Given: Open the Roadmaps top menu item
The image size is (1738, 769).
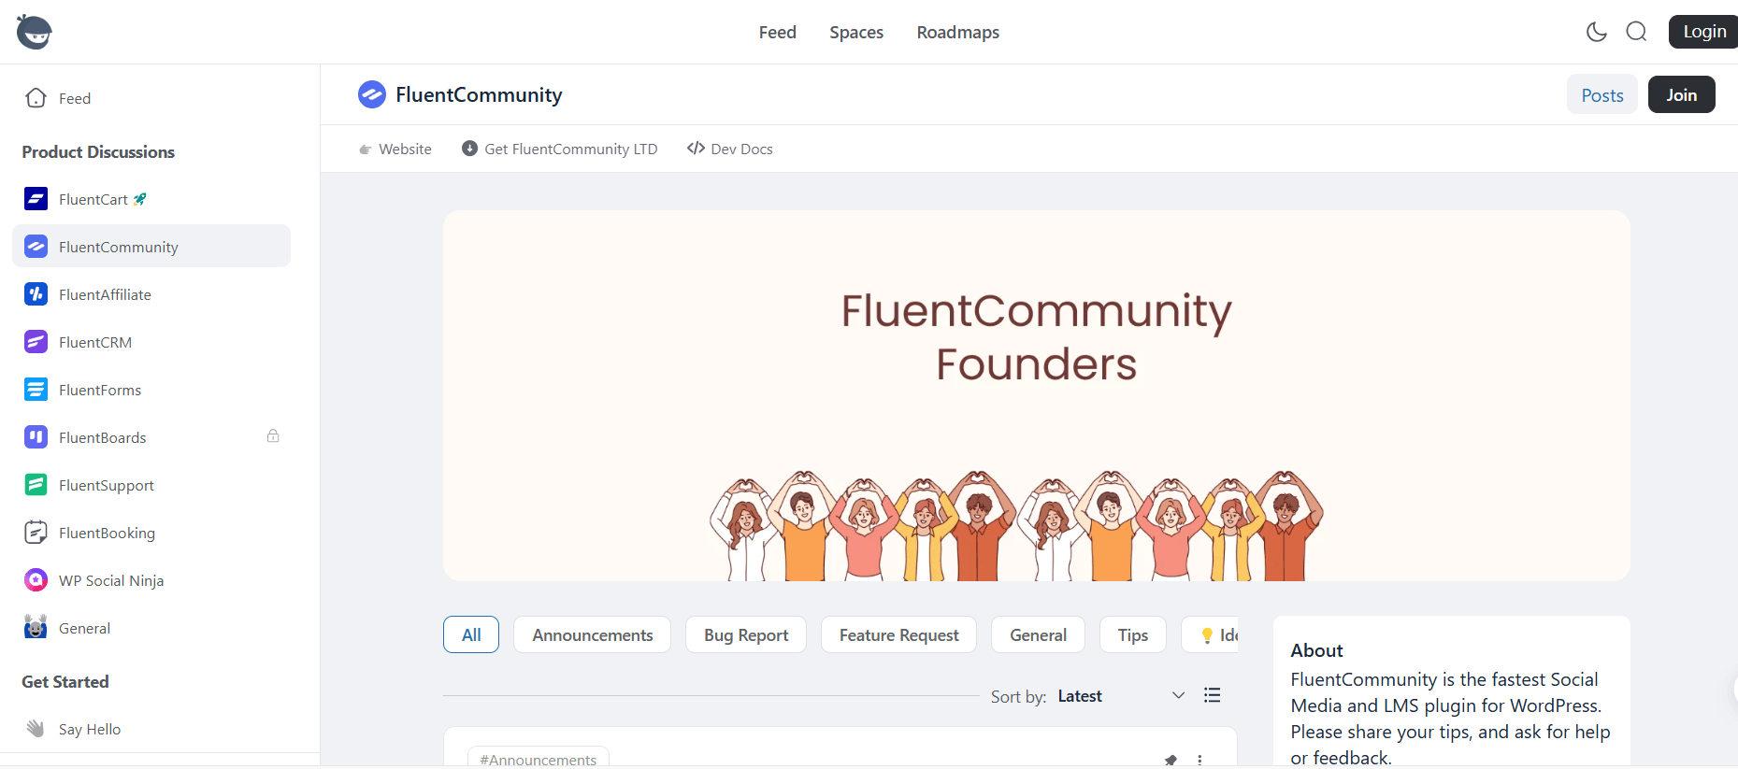Looking at the screenshot, I should [957, 32].
